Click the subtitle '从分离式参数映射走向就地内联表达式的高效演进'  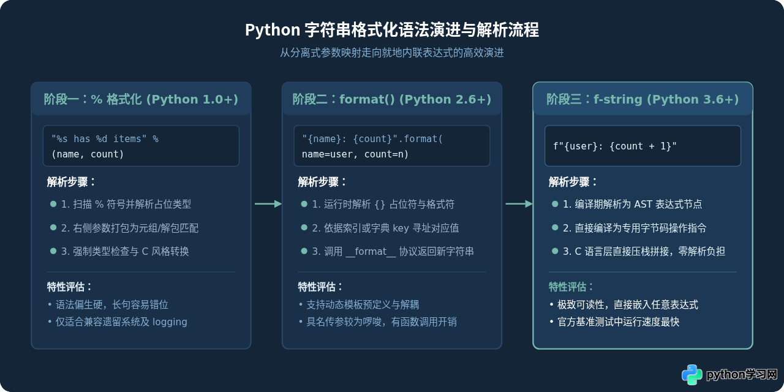point(392,53)
